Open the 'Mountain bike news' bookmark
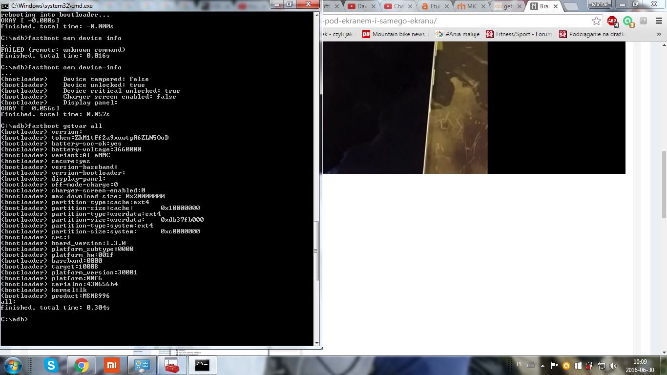Screen dimensions: 667x375 394,34
